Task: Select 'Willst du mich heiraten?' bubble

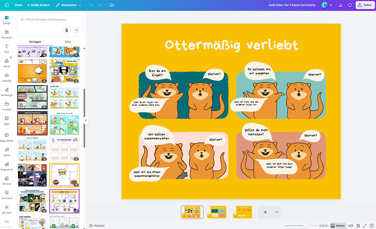Action: pyautogui.click(x=256, y=132)
